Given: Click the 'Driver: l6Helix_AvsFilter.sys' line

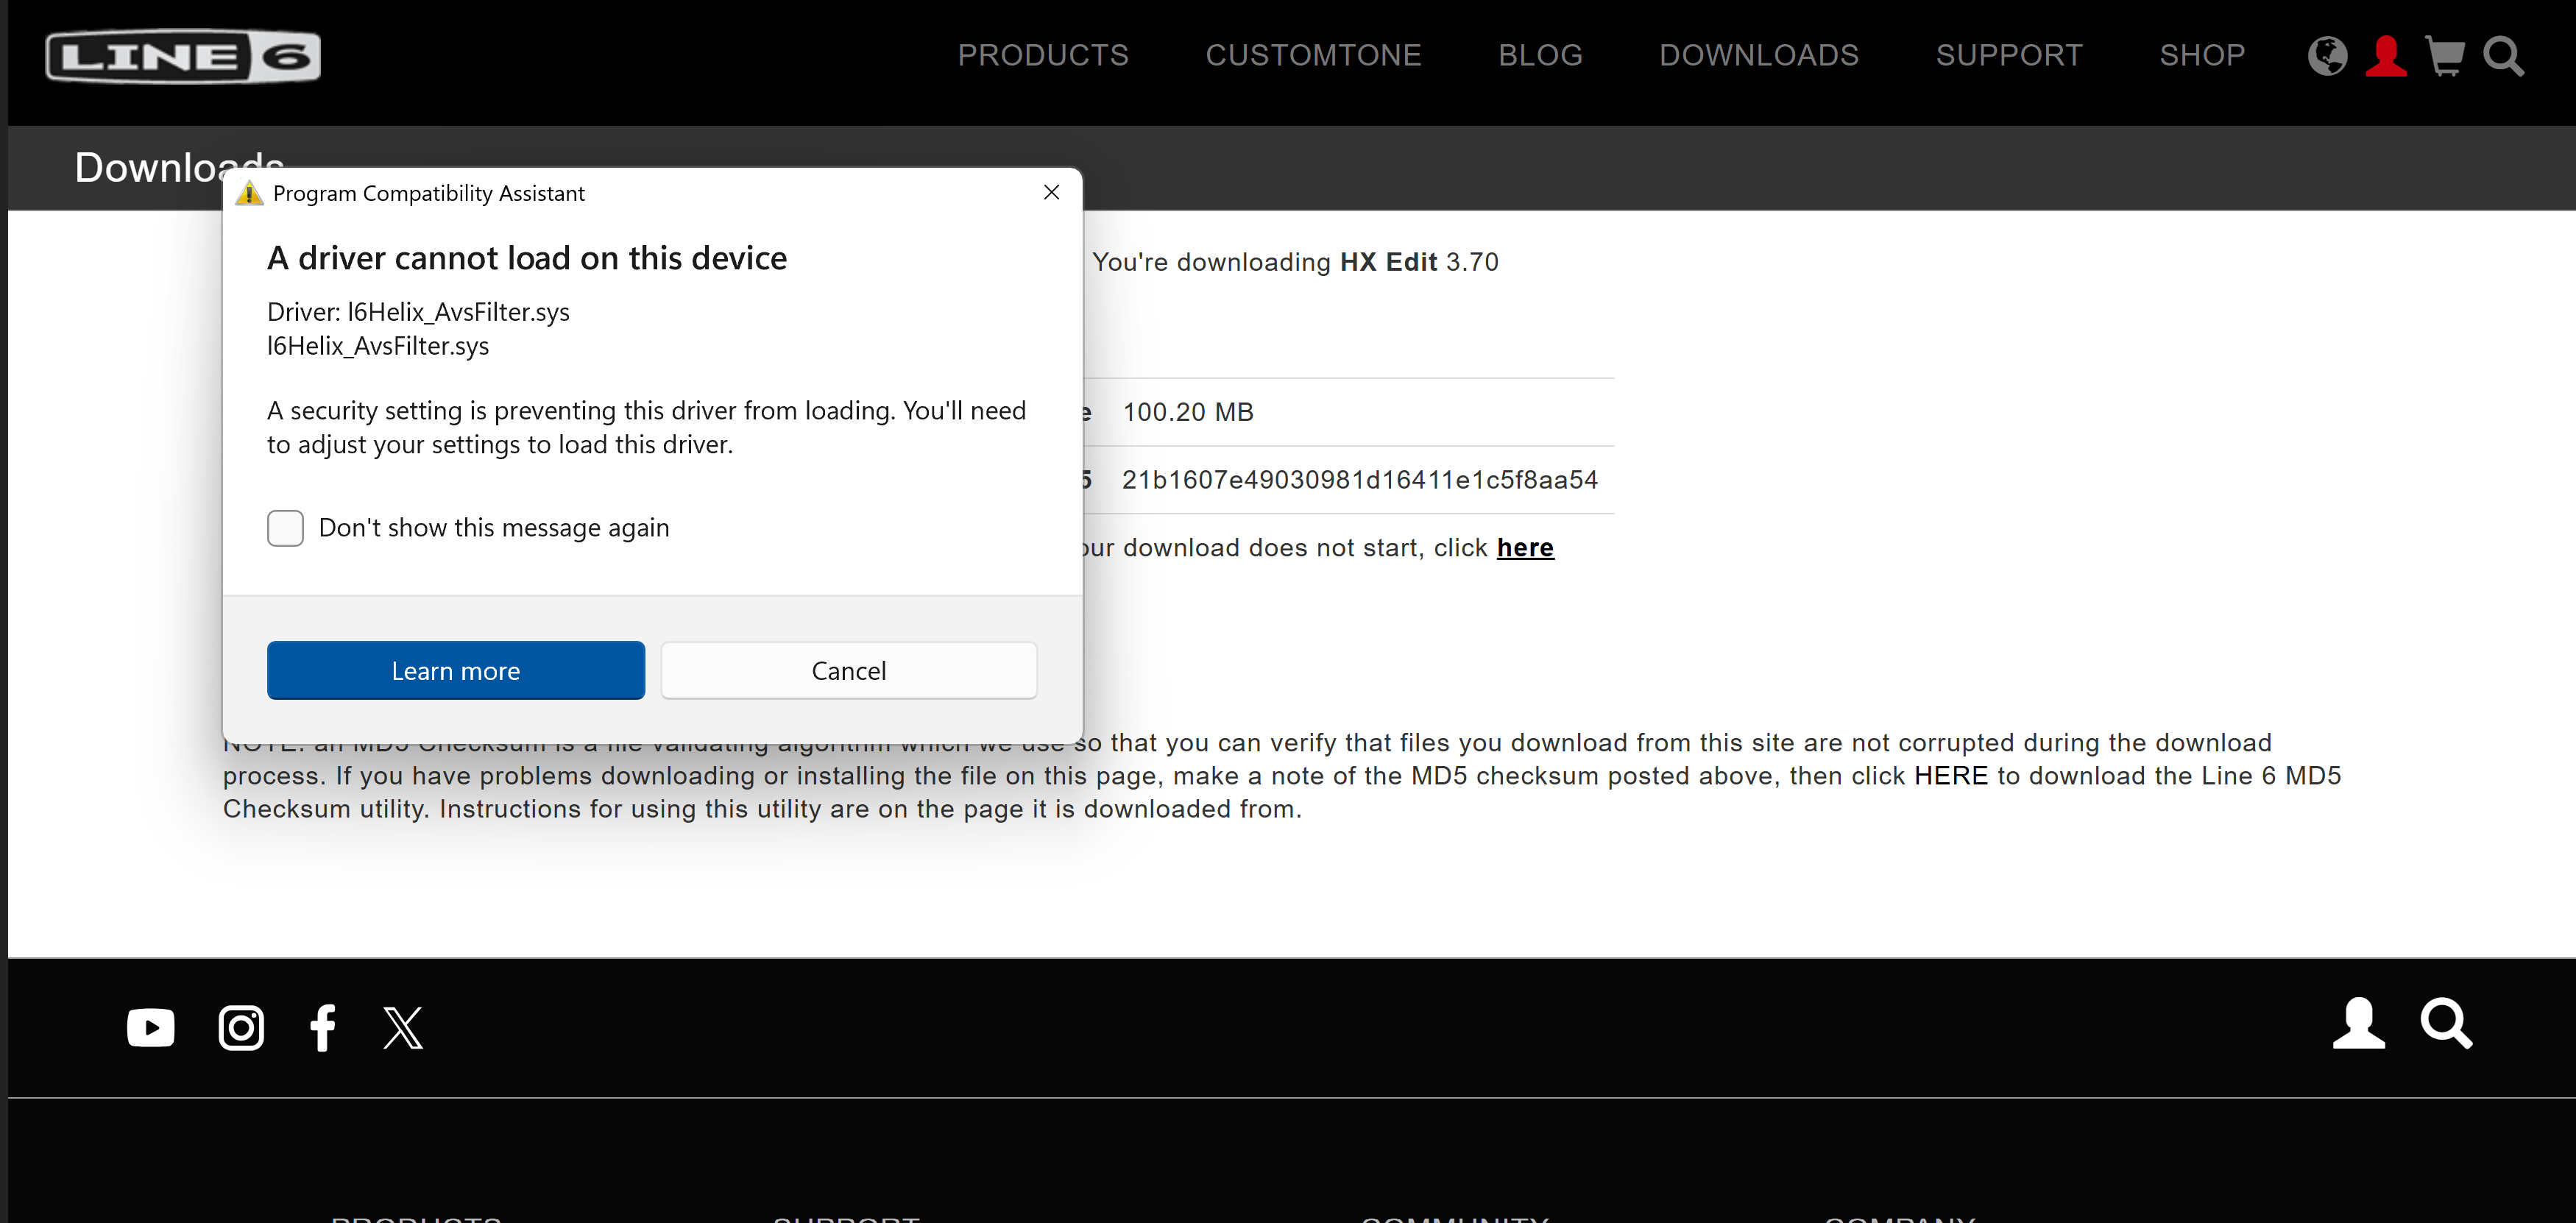Looking at the screenshot, I should (418, 312).
